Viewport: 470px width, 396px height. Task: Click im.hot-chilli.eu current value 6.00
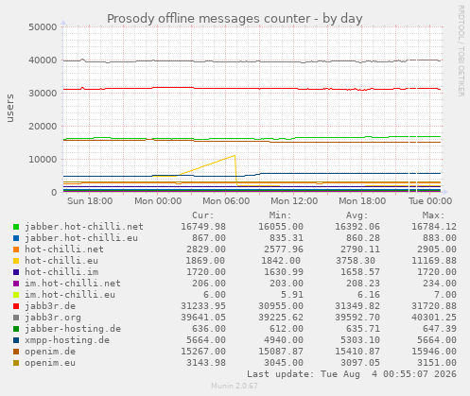tap(215, 295)
